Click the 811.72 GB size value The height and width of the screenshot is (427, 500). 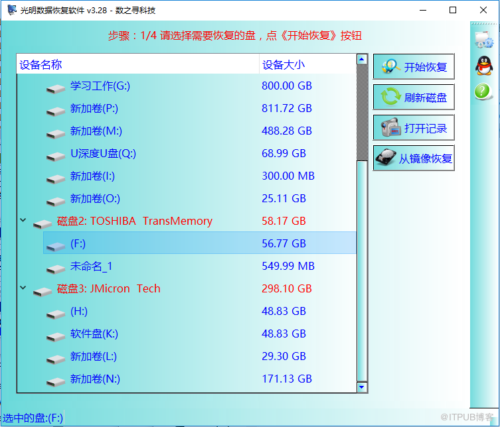point(287,108)
